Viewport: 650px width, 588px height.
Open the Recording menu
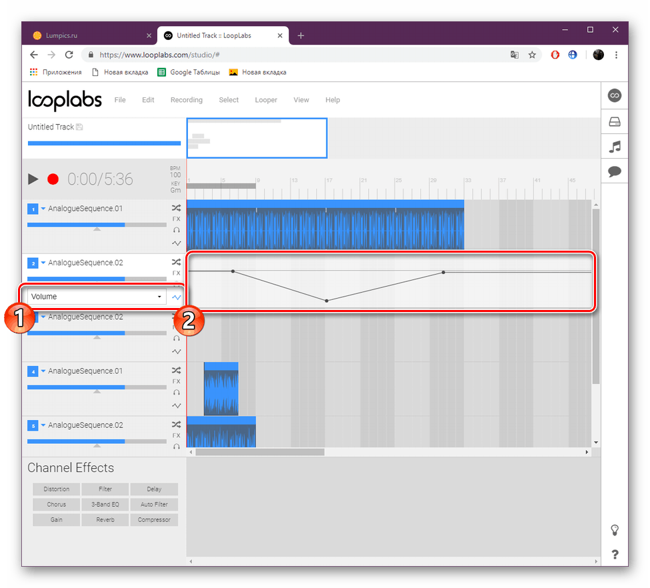point(187,100)
